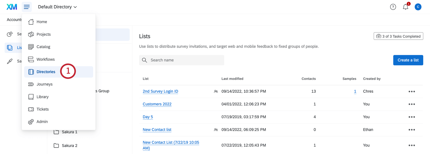Viewport: 430px width, 154px height.
Task: Open three-dot menu for New Contact list
Action: coord(412,130)
